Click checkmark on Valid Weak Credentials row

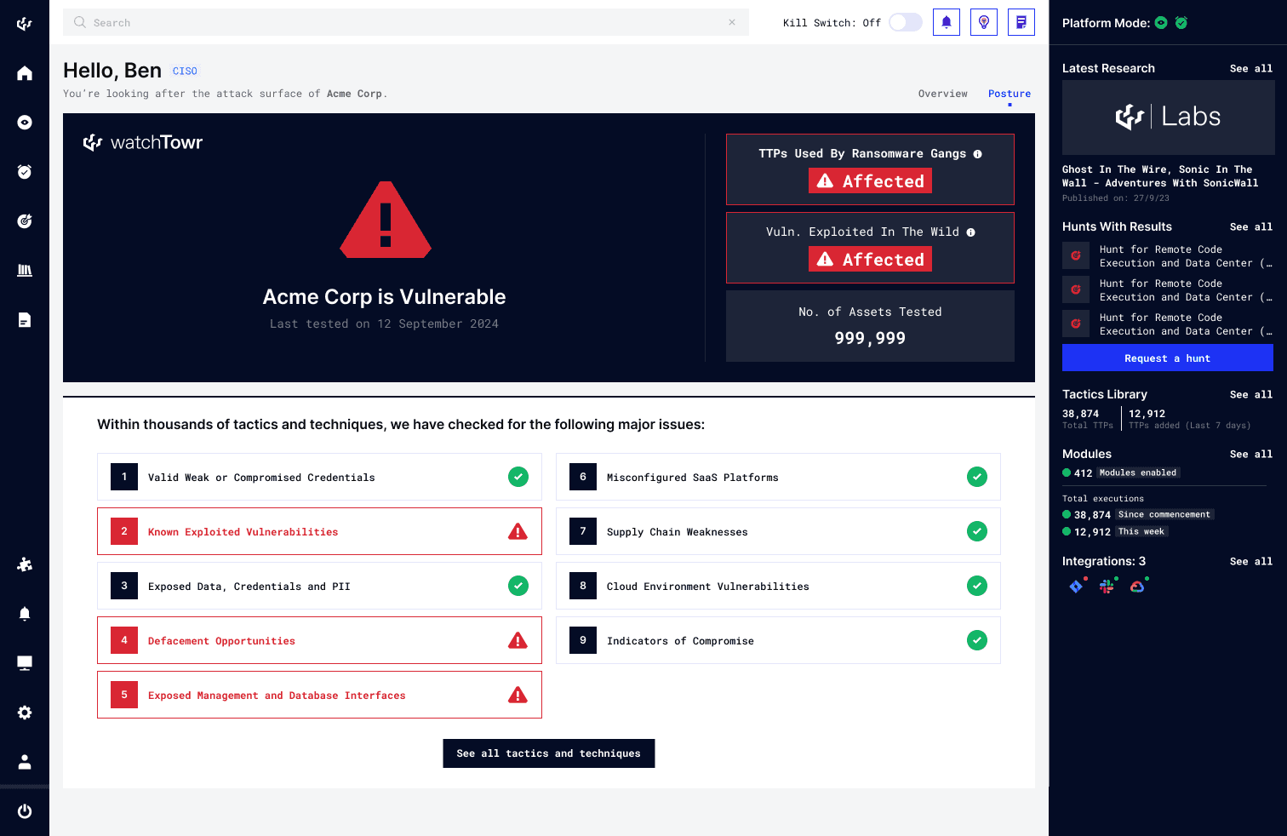coord(518,477)
